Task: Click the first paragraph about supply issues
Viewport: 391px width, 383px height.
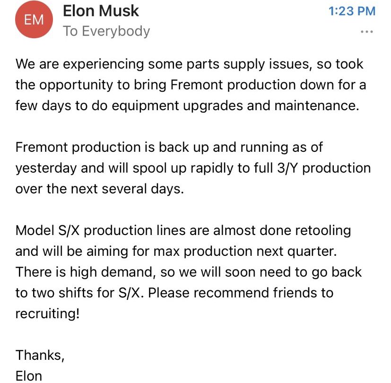Action: [x=189, y=85]
